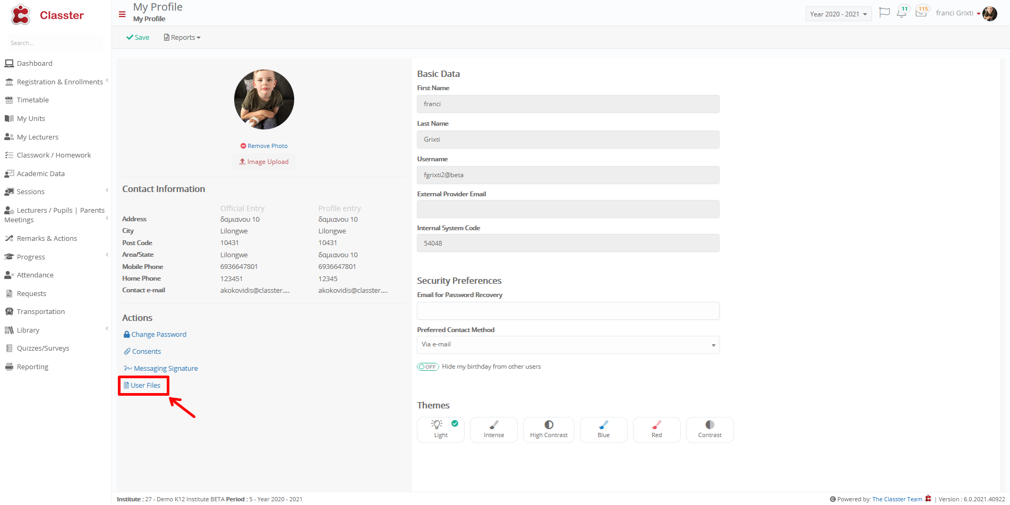Click the My Units book icon

pos(9,118)
